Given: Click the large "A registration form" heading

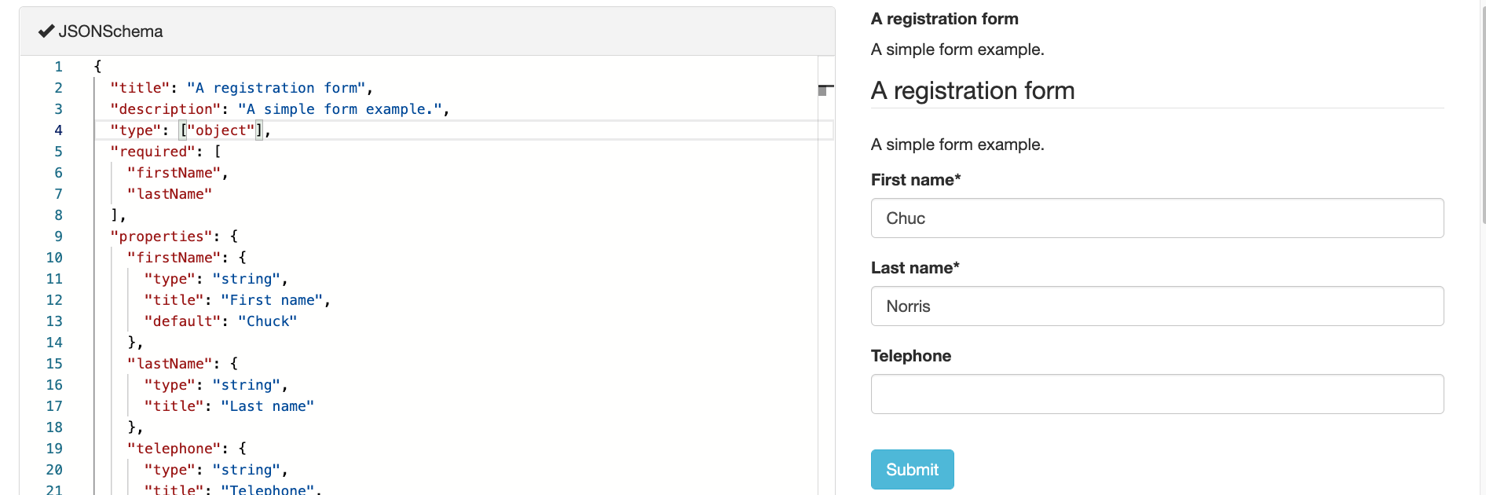Looking at the screenshot, I should pyautogui.click(x=972, y=91).
